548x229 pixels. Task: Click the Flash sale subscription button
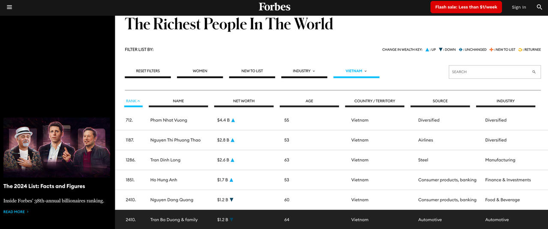(x=466, y=7)
